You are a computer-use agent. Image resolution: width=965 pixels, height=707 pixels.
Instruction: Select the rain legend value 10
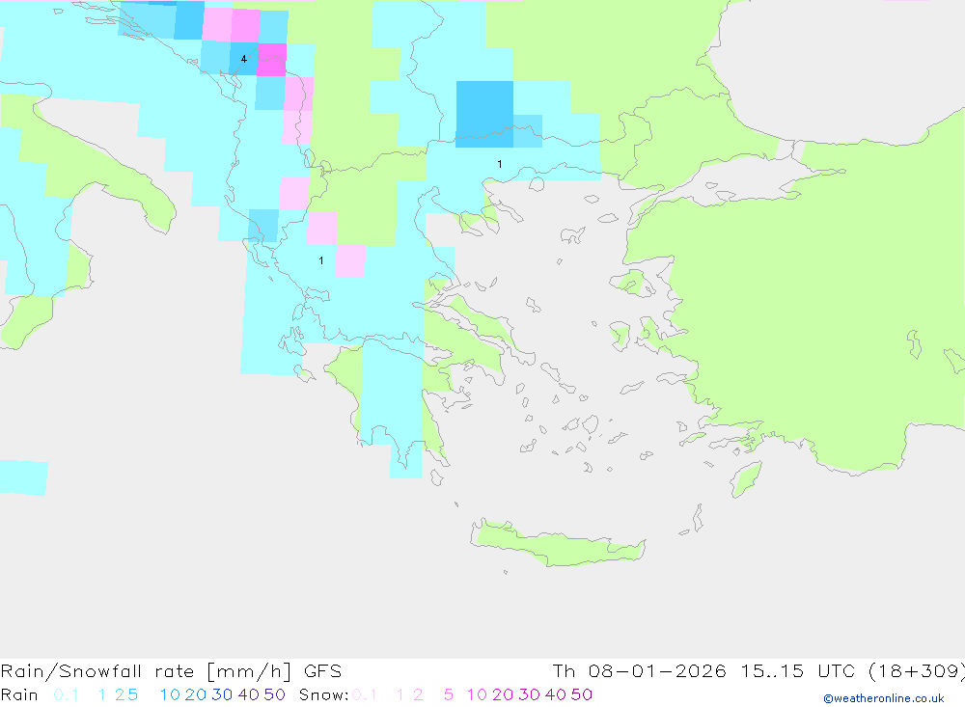[170, 694]
